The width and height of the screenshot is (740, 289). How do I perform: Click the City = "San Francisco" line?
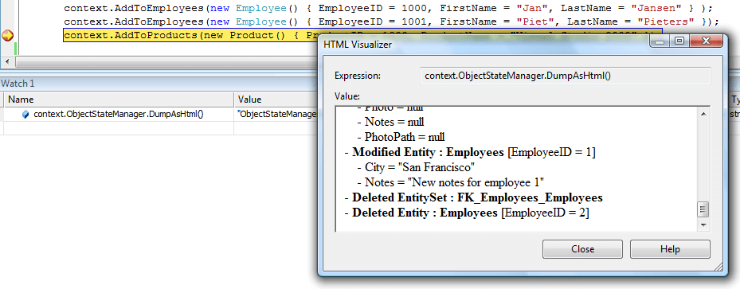pyautogui.click(x=415, y=167)
